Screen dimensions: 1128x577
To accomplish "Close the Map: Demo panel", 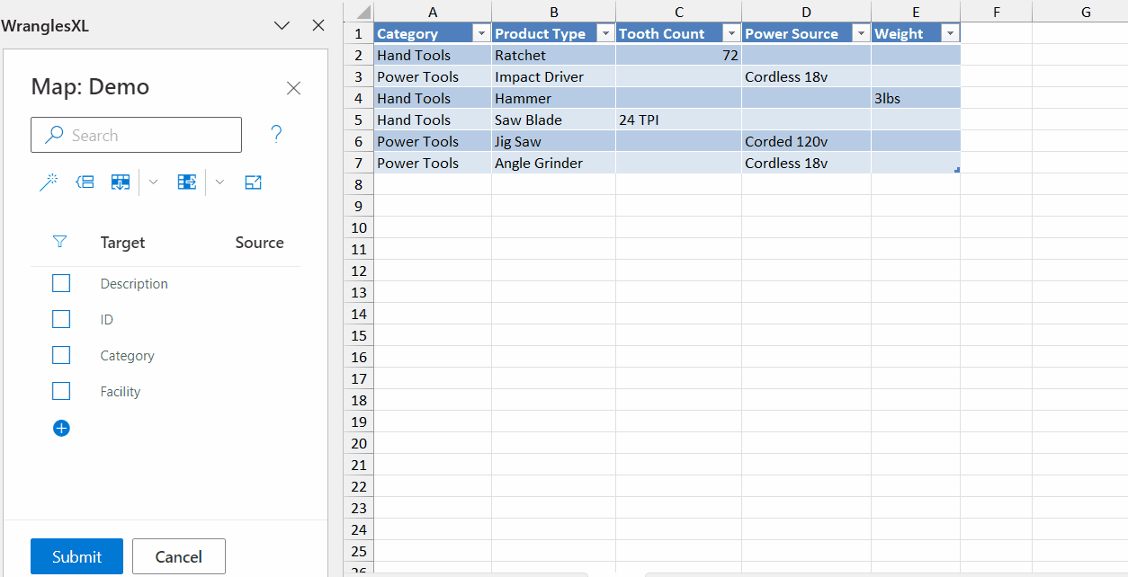I will tap(293, 88).
